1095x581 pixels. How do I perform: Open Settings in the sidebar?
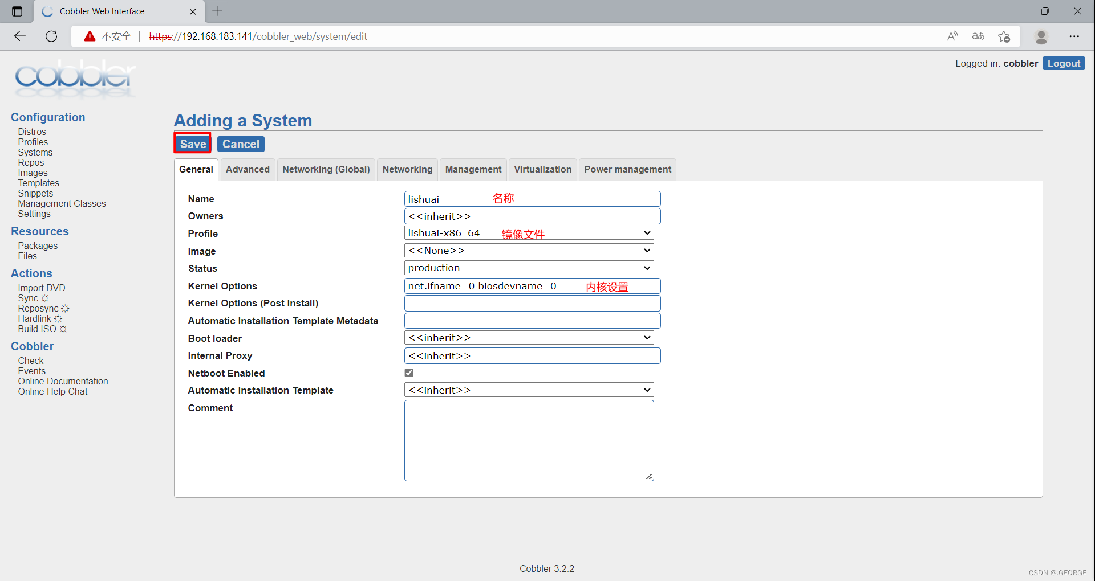tap(34, 214)
